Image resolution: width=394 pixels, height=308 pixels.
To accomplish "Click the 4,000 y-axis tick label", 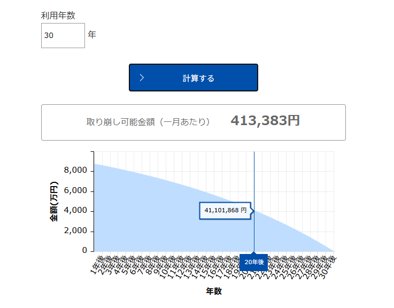I will click(75, 211).
